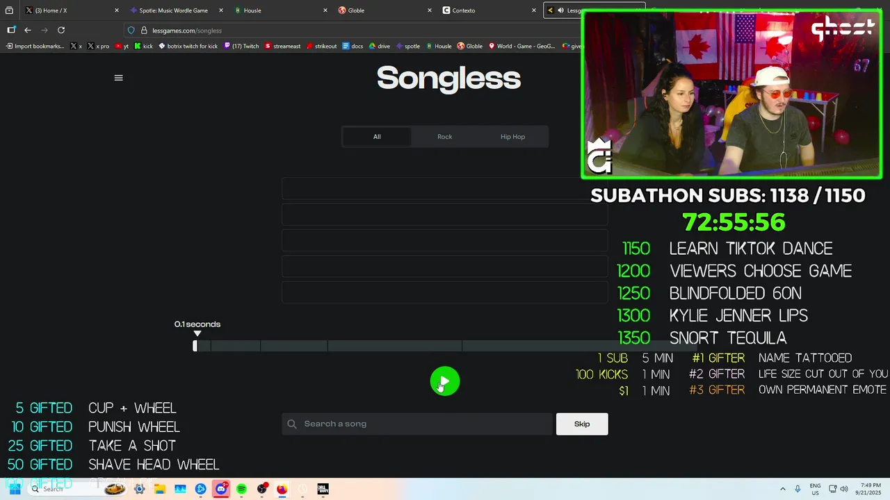Open Firefox View tab list icon

click(9, 10)
